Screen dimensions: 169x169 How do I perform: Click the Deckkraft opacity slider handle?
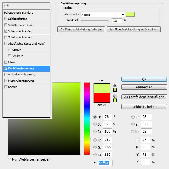coord(109,21)
